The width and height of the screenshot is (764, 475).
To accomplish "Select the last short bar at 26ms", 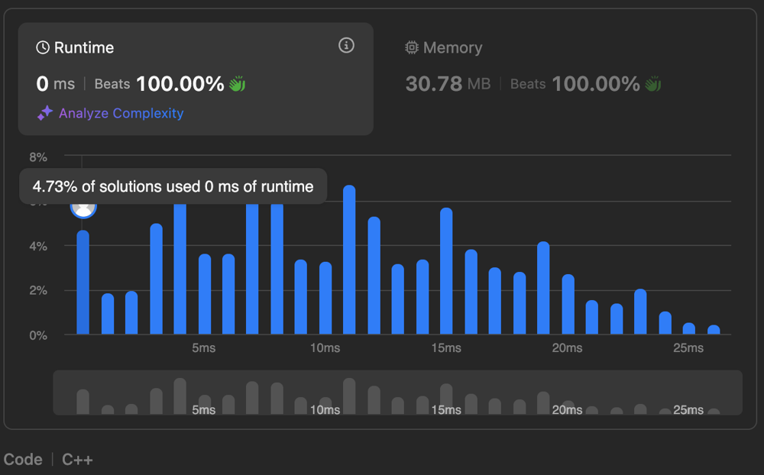I will click(x=714, y=330).
